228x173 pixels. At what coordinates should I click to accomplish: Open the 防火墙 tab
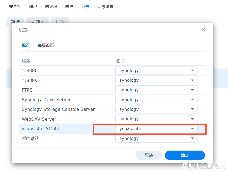51,7
